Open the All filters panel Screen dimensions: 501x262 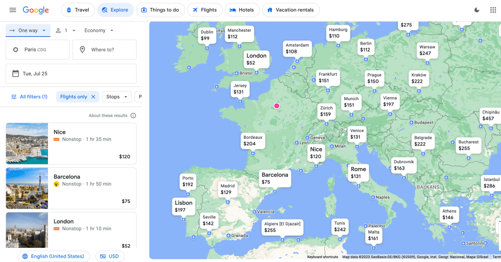tap(29, 97)
